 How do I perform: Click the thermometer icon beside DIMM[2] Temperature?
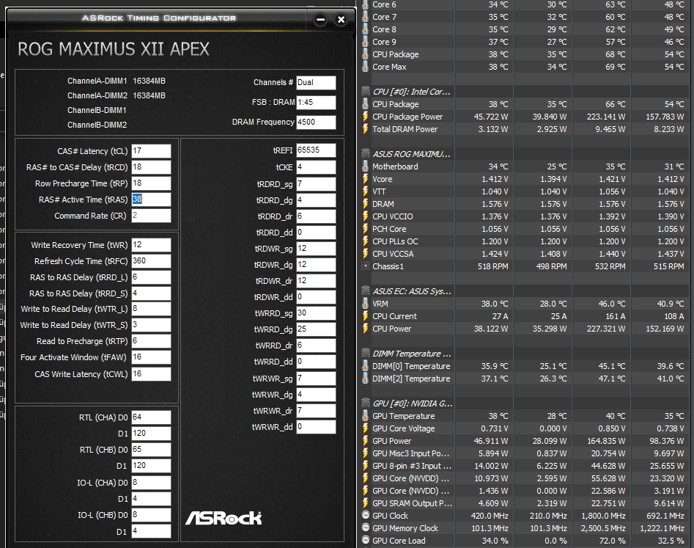pos(365,379)
